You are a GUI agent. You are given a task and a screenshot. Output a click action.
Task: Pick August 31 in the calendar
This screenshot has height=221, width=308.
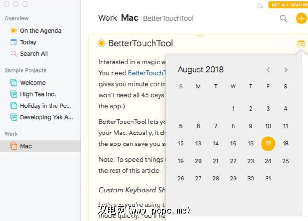coord(268,179)
